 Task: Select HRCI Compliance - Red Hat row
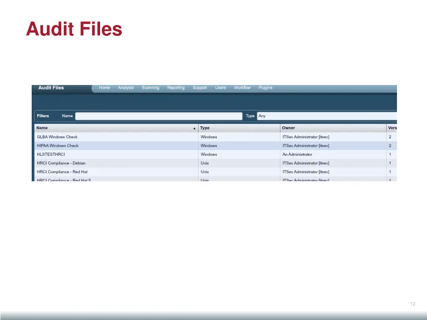(x=216, y=172)
